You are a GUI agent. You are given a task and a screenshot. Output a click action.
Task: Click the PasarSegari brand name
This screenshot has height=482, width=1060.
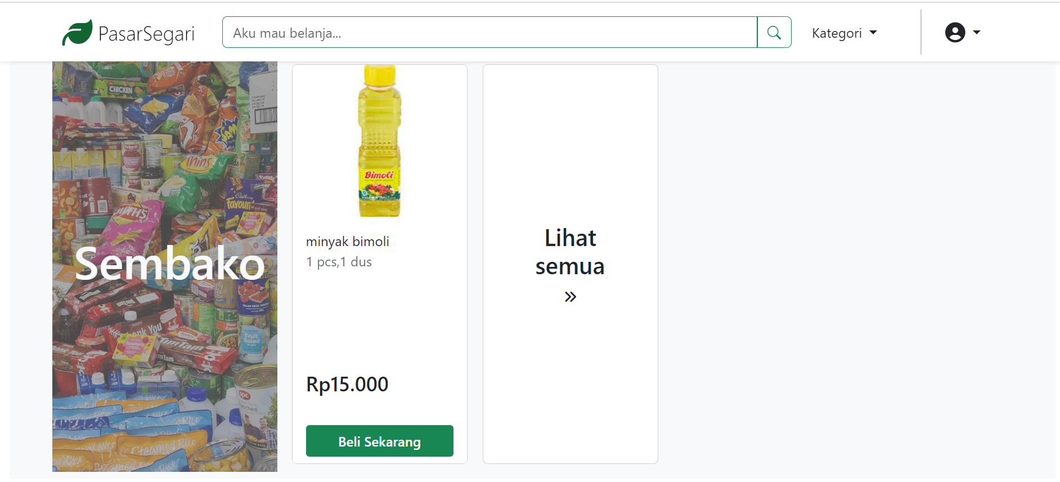[146, 33]
